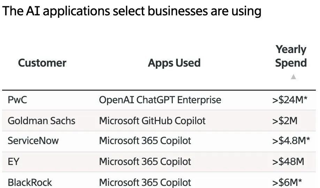Click the >$4.8M* spend value

(291, 141)
